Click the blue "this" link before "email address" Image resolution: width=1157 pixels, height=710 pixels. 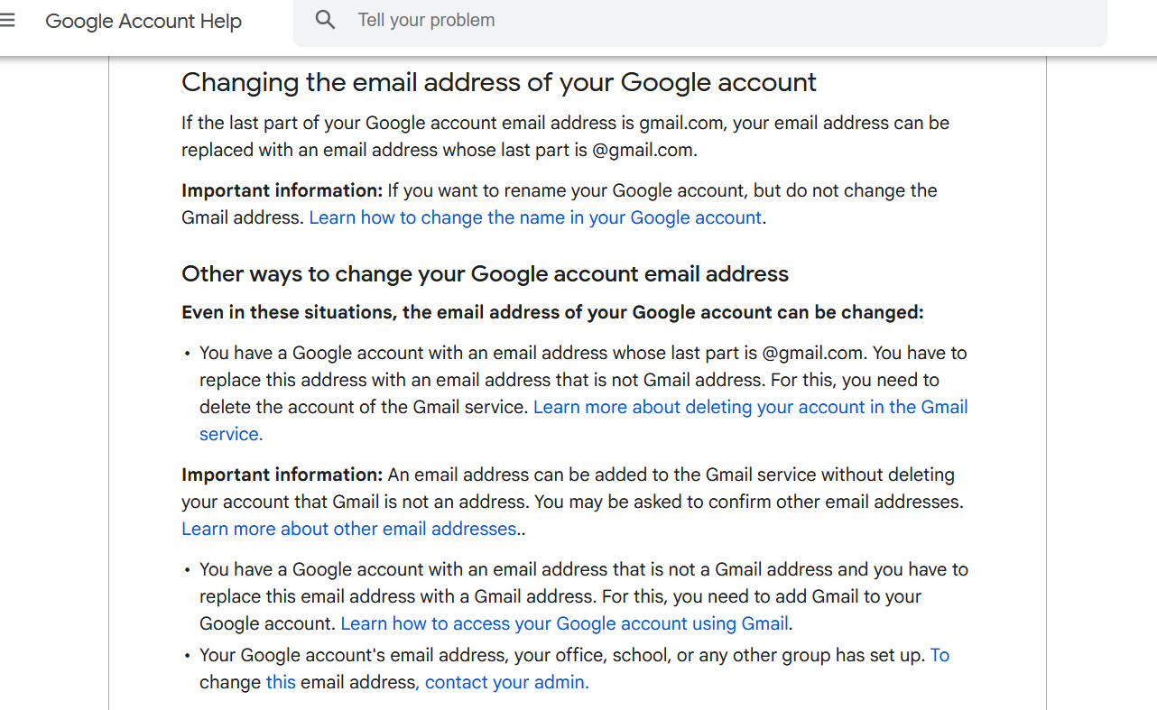(x=281, y=682)
